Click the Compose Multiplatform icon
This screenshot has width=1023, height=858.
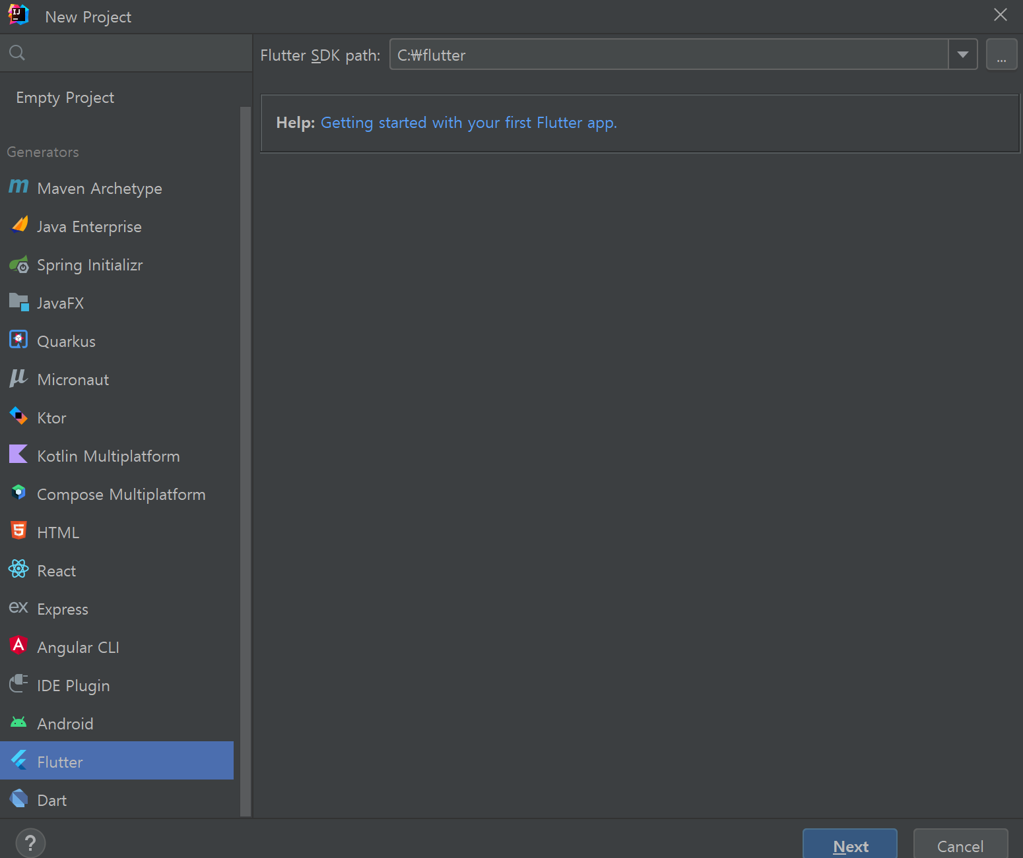coord(18,493)
